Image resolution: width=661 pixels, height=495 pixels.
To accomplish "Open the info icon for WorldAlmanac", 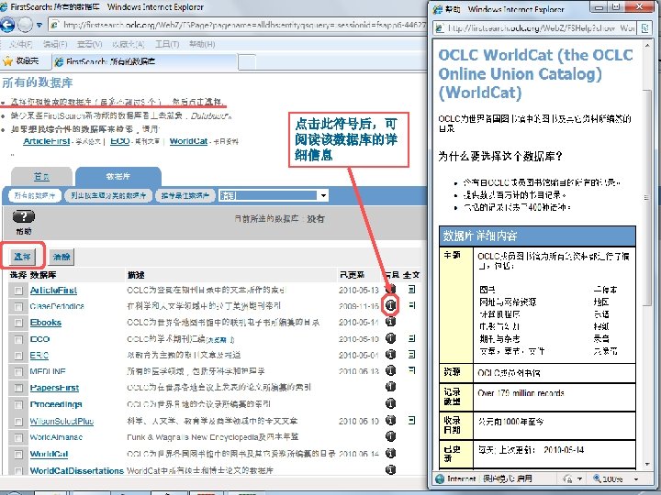I will [x=391, y=436].
